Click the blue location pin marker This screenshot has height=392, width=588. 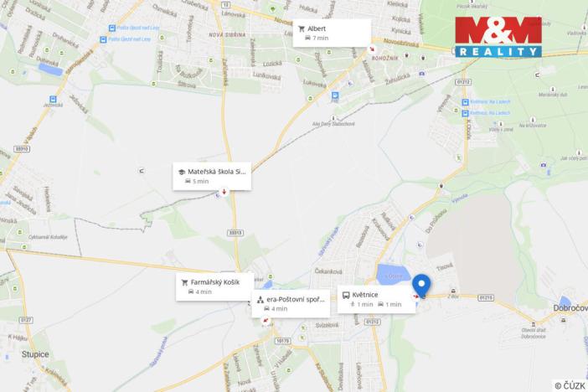pyautogui.click(x=421, y=286)
